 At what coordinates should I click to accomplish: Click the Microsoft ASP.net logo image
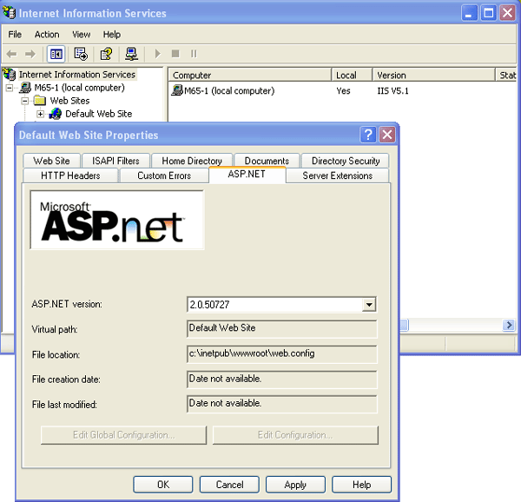click(x=117, y=220)
